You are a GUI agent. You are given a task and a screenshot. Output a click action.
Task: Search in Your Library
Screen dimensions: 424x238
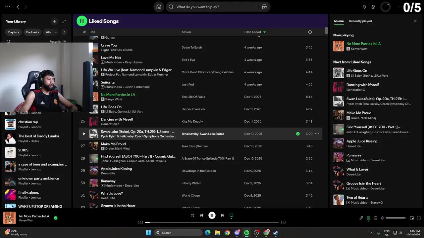[x=9, y=41]
